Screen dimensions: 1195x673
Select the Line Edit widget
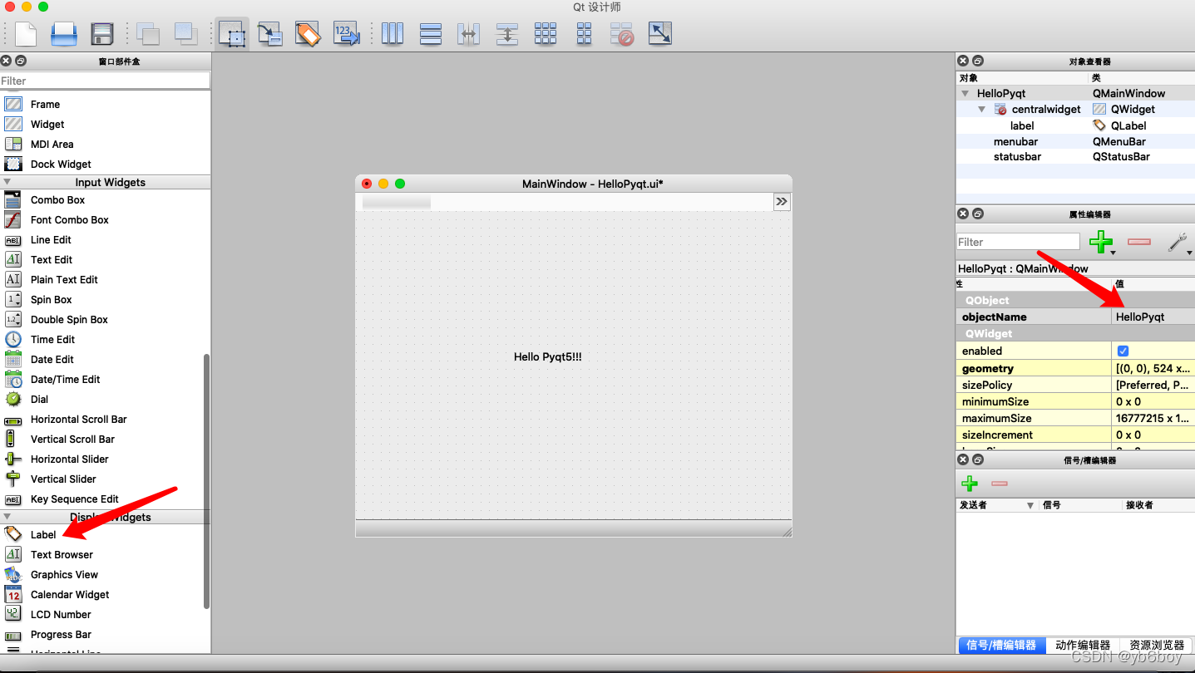click(51, 239)
